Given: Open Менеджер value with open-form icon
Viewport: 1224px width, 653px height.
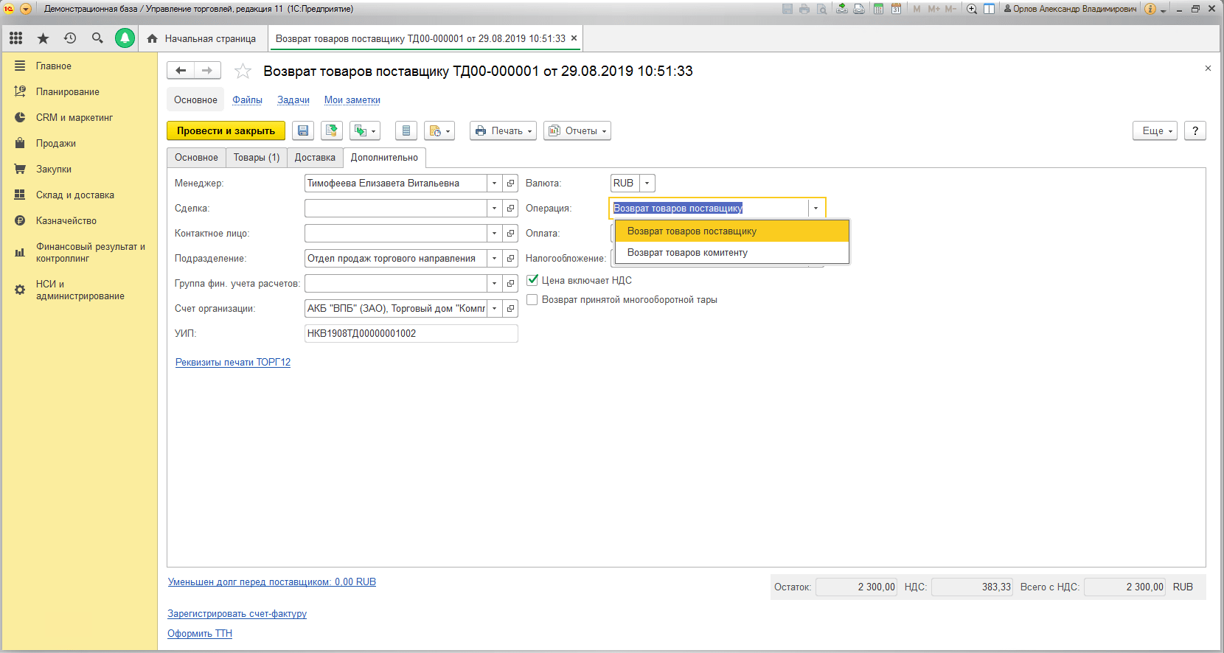Looking at the screenshot, I should (510, 184).
